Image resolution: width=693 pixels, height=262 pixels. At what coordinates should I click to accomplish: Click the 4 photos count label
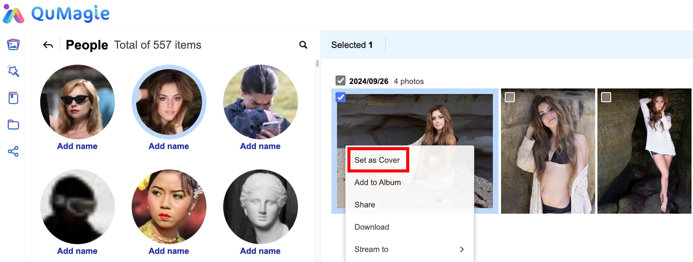[409, 81]
